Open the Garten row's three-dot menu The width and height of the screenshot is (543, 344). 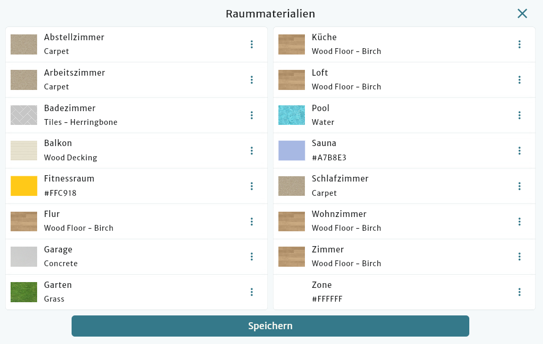tap(252, 292)
